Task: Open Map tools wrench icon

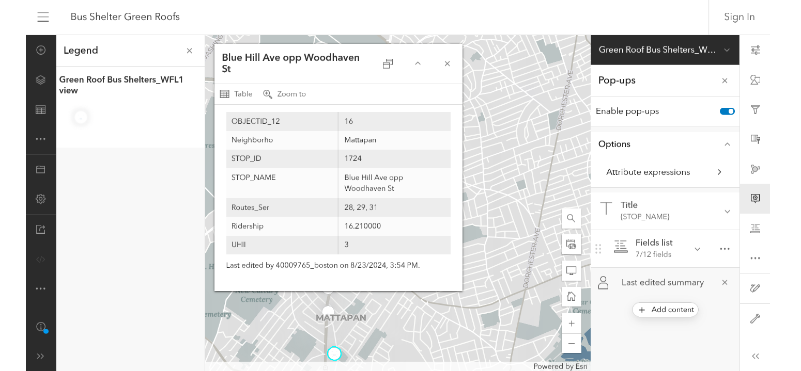Action: click(x=755, y=318)
